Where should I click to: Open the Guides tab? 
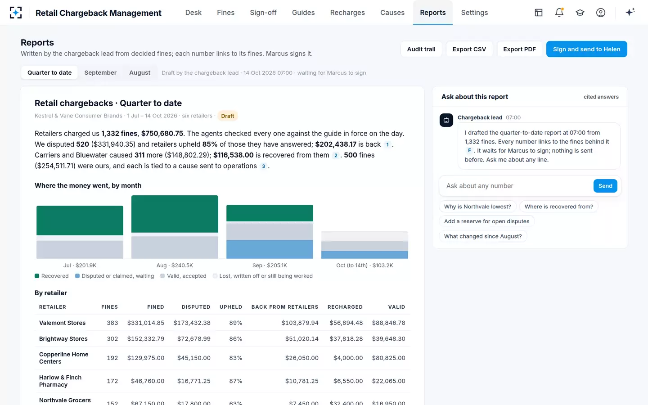303,13
